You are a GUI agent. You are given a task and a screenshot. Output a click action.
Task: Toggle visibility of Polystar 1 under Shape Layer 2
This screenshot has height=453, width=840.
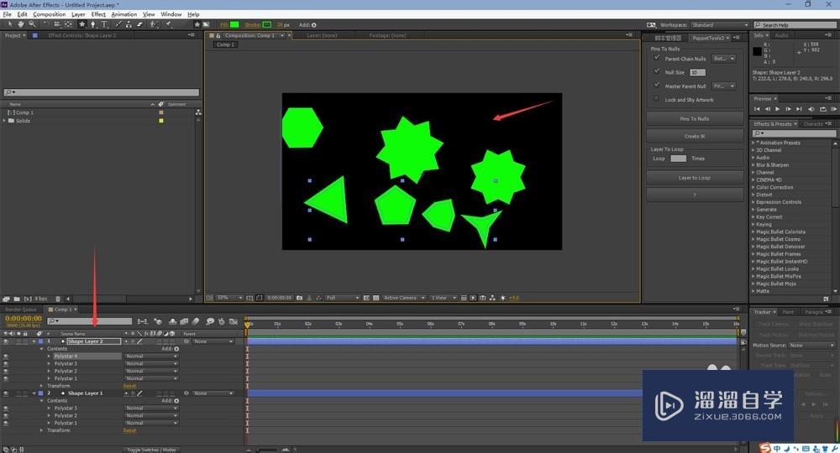[x=6, y=378]
